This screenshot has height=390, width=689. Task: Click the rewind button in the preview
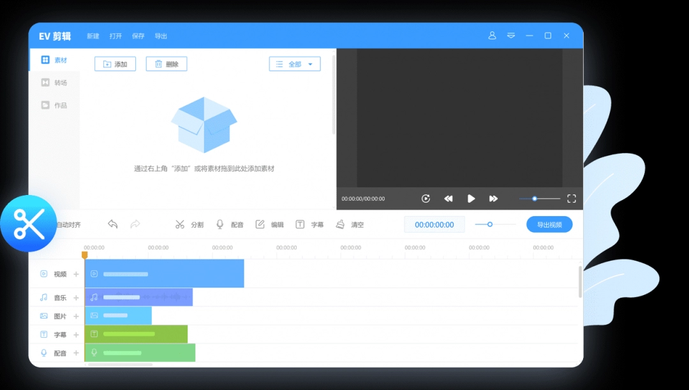[x=448, y=199]
